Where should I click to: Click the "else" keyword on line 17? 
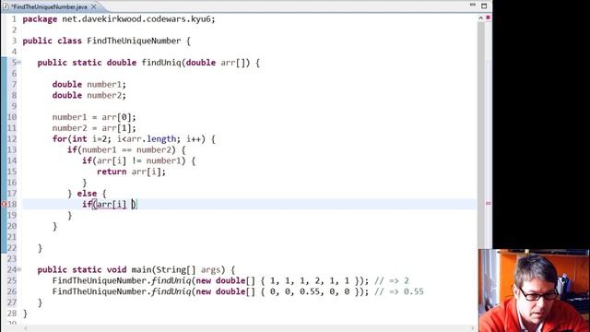click(x=87, y=194)
